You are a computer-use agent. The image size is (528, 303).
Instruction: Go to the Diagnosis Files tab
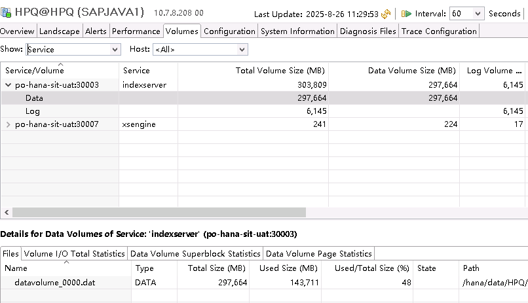pos(368,31)
